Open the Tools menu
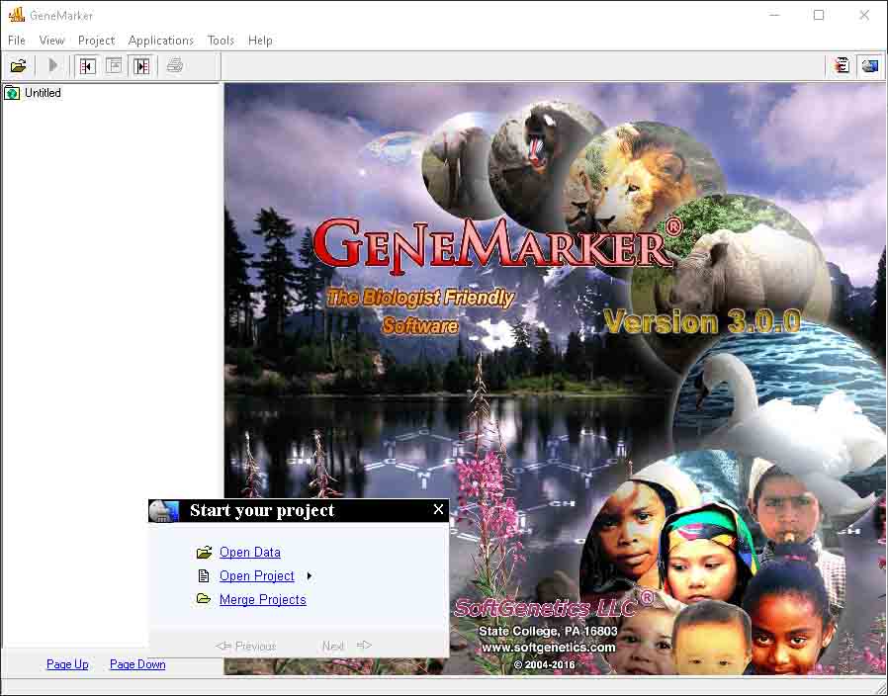Viewport: 888px width, 696px height. 221,41
